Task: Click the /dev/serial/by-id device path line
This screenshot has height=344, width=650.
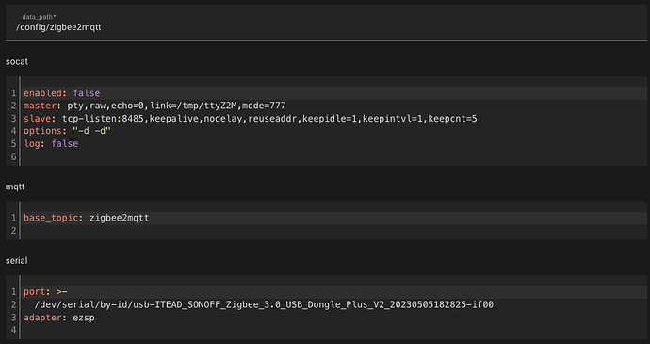Action: pyautogui.click(x=335, y=304)
